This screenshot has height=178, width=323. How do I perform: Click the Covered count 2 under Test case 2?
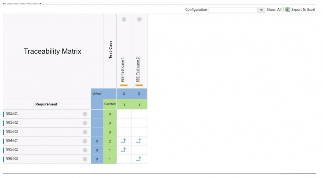139,104
